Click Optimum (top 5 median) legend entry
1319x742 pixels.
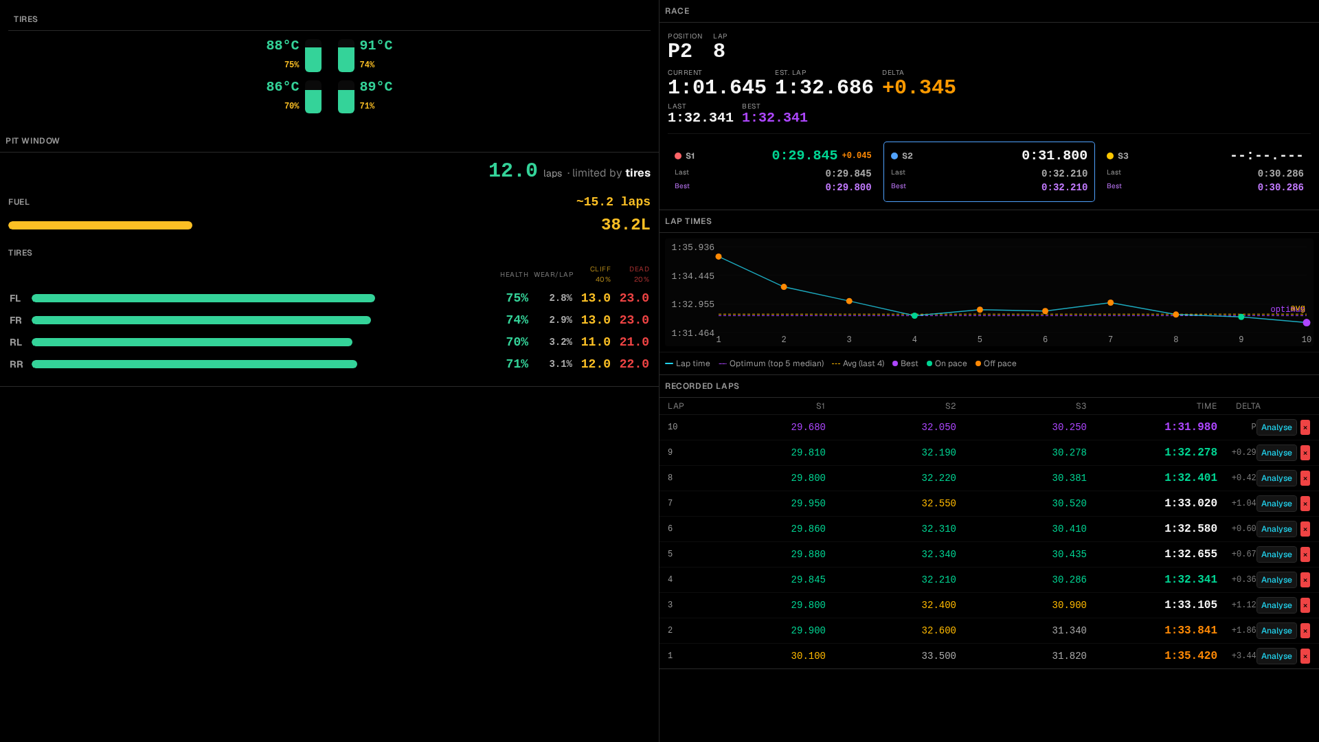pos(771,363)
